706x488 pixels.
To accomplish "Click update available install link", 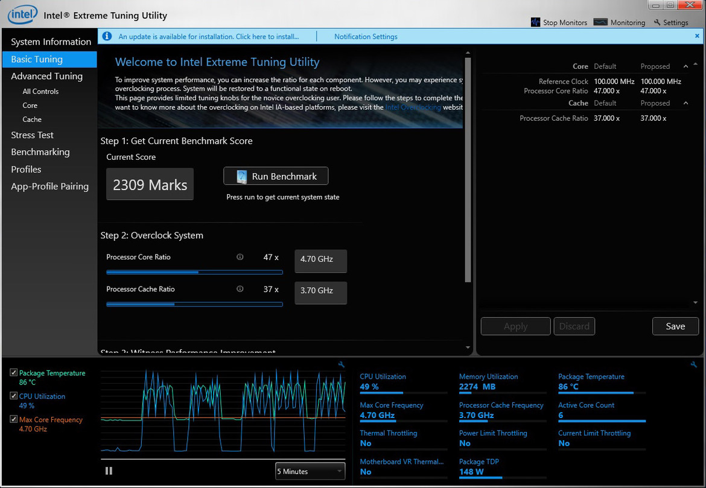I will (x=208, y=36).
